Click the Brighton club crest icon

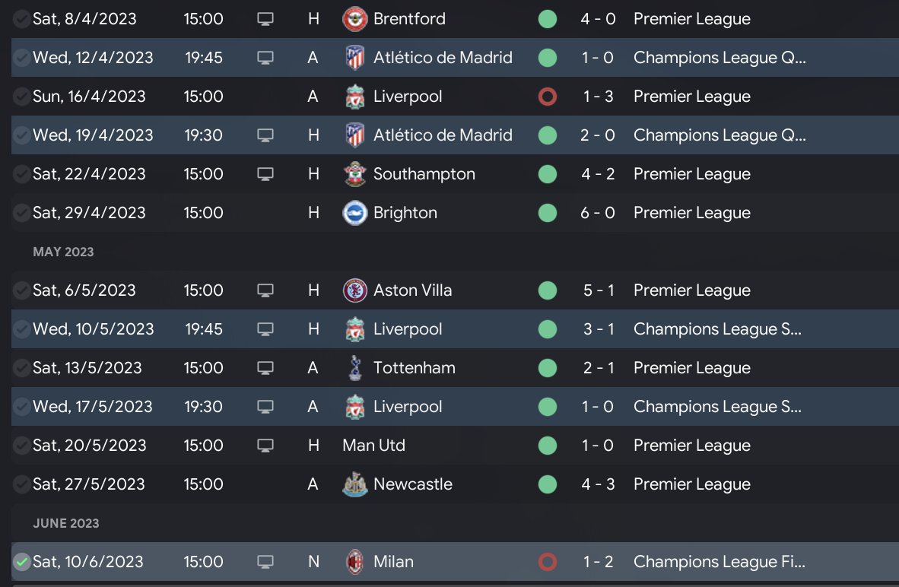tap(354, 213)
